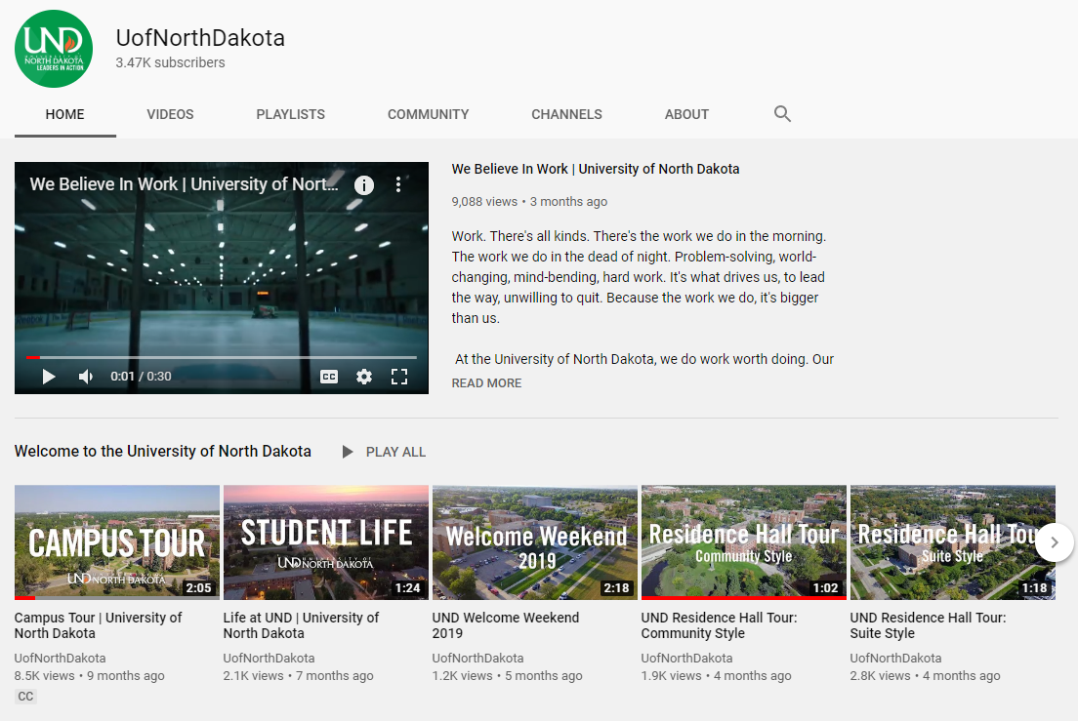Open the channel search icon
Image resolution: width=1078 pixels, height=721 pixels.
click(x=782, y=114)
